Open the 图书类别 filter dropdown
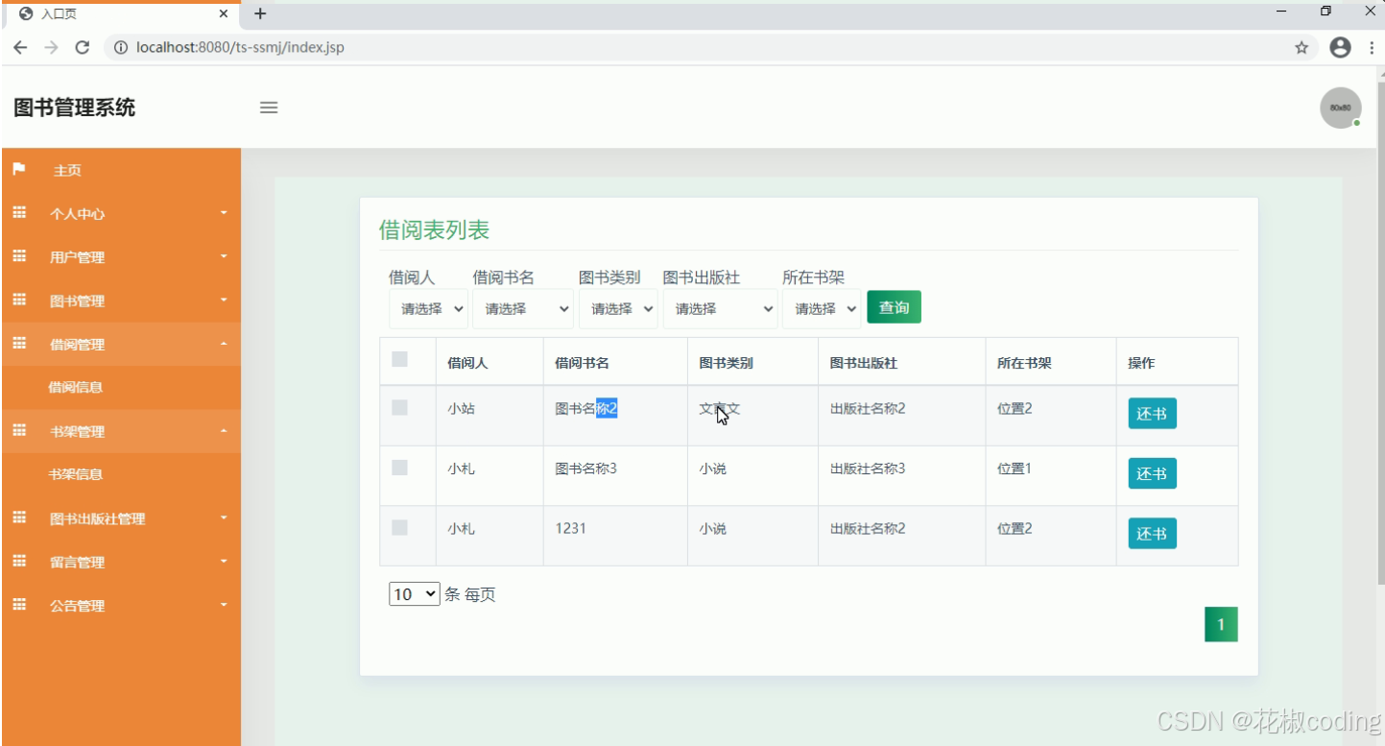 click(617, 308)
